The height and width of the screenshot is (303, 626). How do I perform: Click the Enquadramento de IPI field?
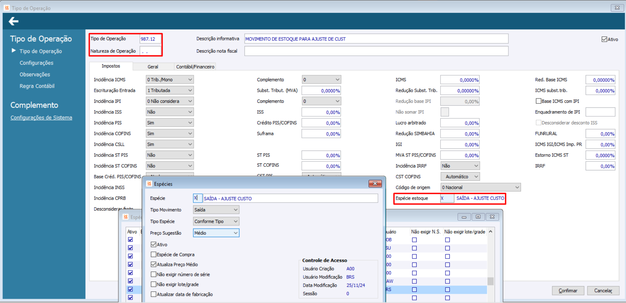[600, 112]
